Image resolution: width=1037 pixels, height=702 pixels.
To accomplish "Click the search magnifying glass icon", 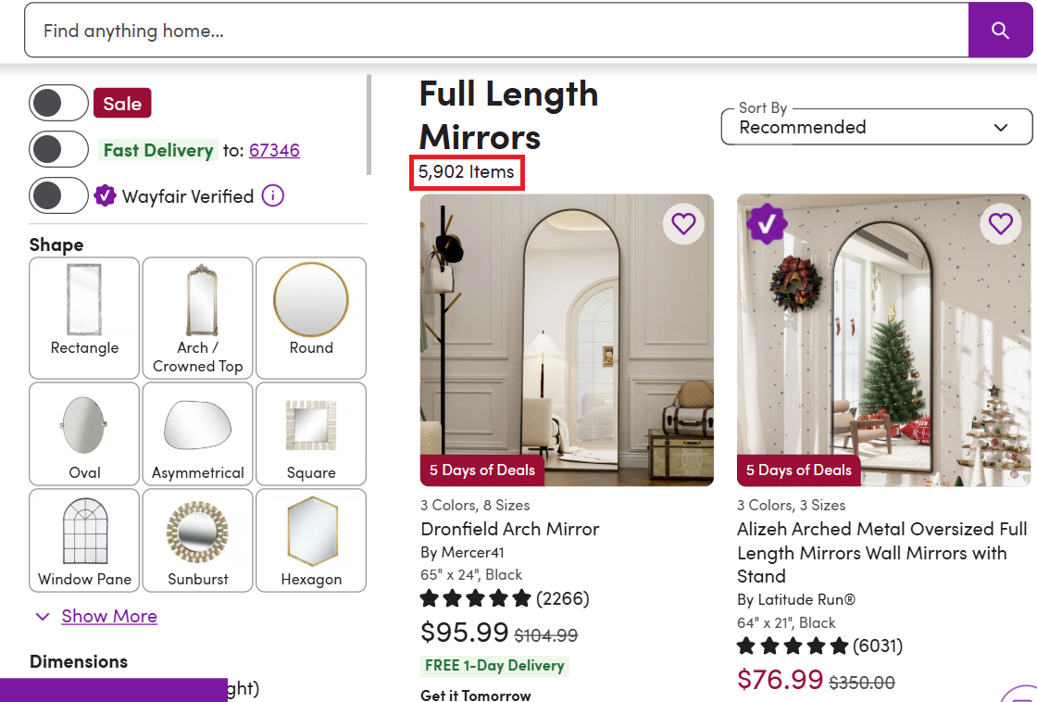I will coord(1001,30).
